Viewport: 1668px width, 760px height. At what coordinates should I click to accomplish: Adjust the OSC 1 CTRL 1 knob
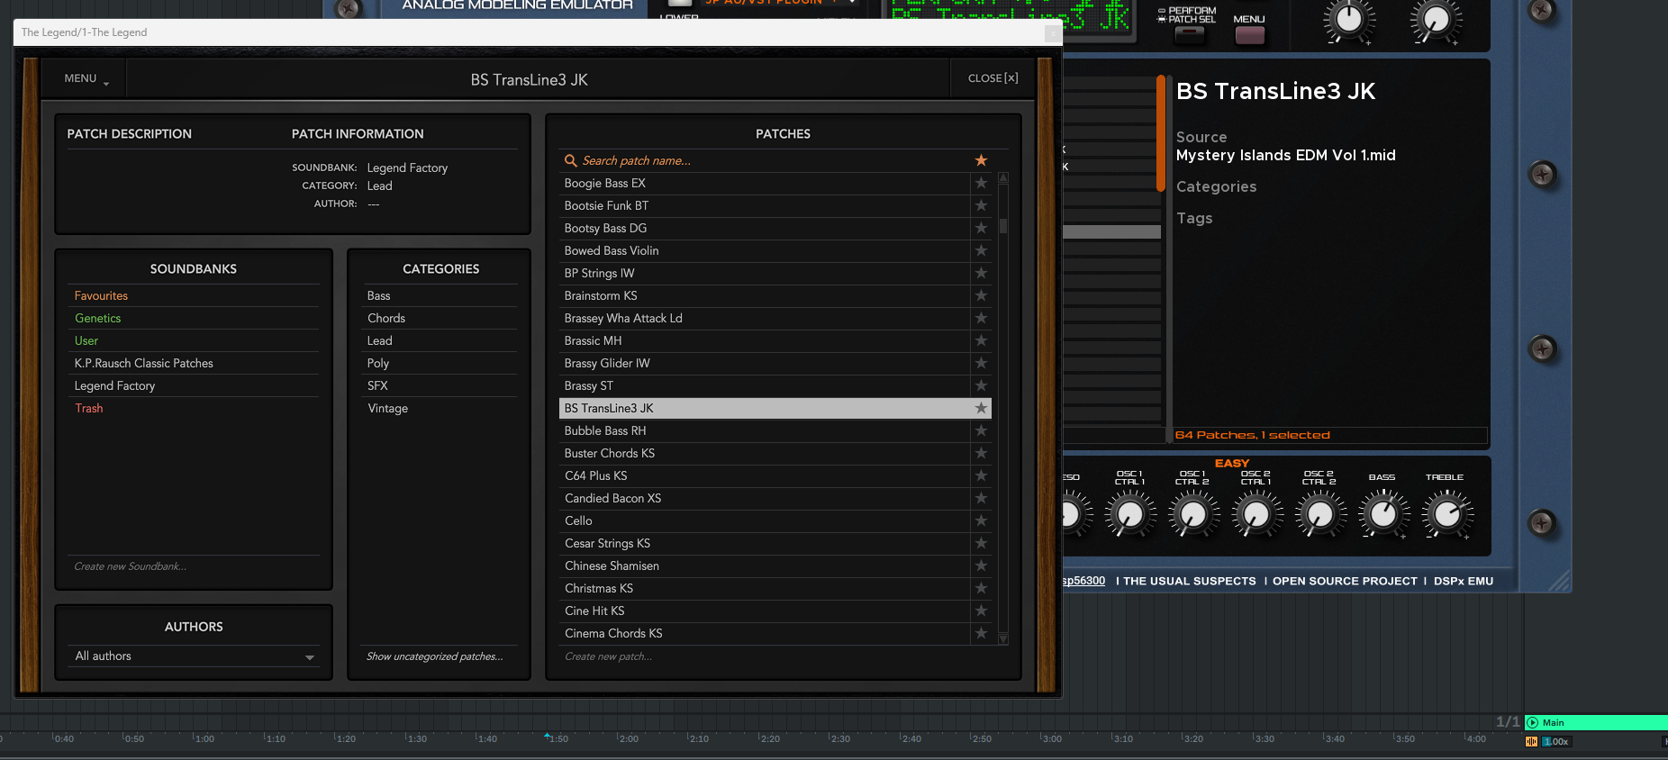point(1129,514)
